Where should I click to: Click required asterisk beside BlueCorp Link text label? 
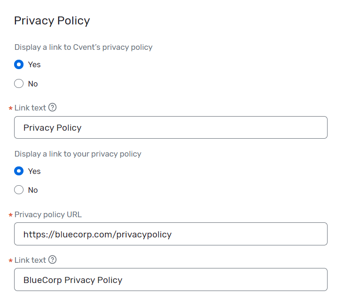click(x=10, y=261)
